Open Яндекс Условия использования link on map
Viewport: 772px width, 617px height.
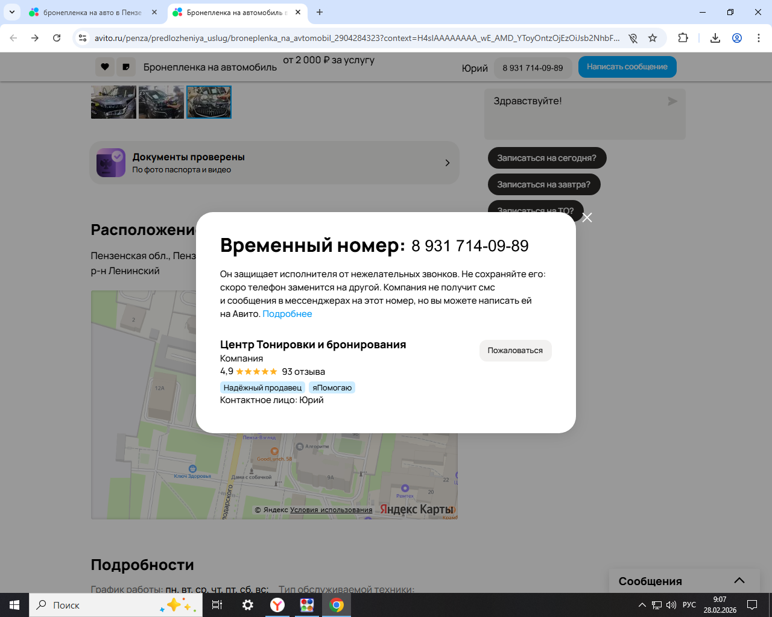click(x=331, y=510)
